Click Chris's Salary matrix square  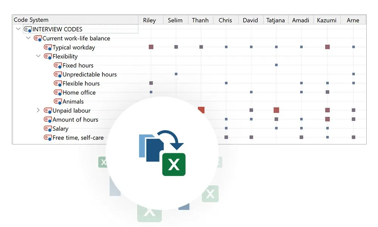[x=226, y=128]
